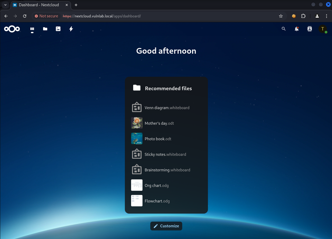The height and width of the screenshot is (239, 332).
Task: Open the browser profile icon
Action: pos(317,16)
